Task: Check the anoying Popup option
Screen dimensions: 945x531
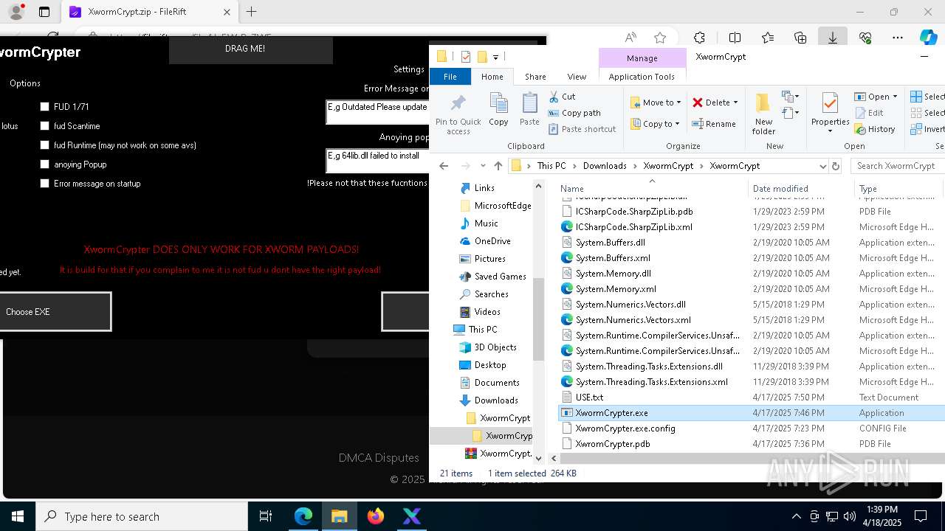Action: (45, 164)
